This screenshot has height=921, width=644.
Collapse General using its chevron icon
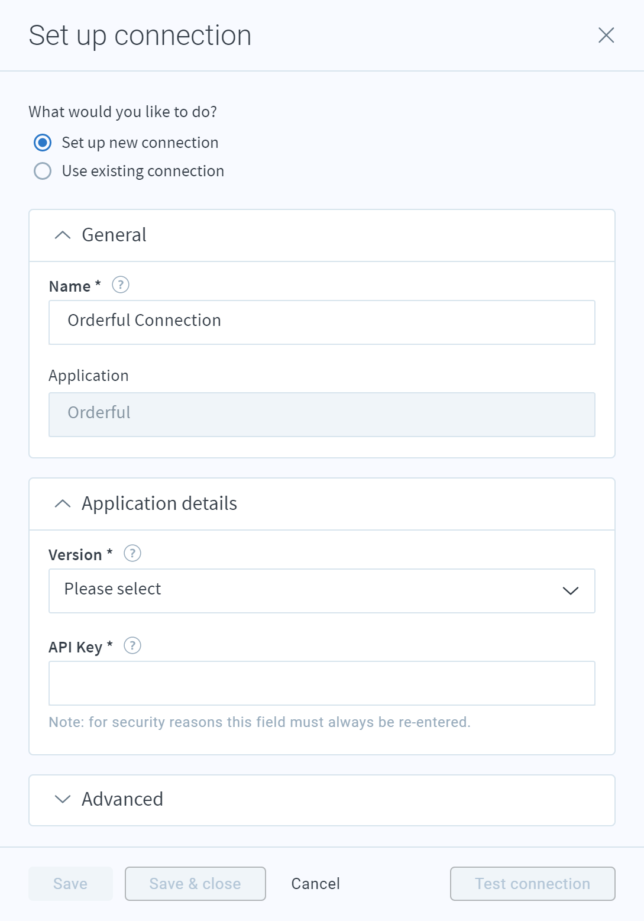(63, 235)
